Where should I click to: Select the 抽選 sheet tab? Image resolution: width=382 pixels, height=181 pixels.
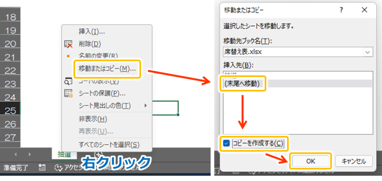pyautogui.click(x=64, y=155)
